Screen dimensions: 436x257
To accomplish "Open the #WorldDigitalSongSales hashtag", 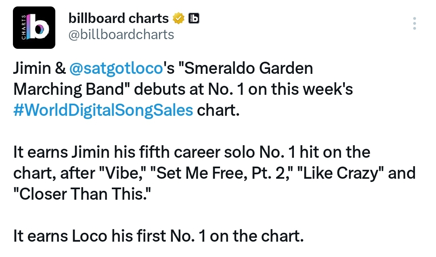I will (103, 110).
